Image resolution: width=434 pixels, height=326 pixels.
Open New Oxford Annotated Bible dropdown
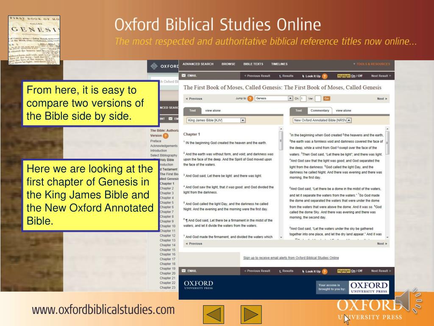[322, 120]
